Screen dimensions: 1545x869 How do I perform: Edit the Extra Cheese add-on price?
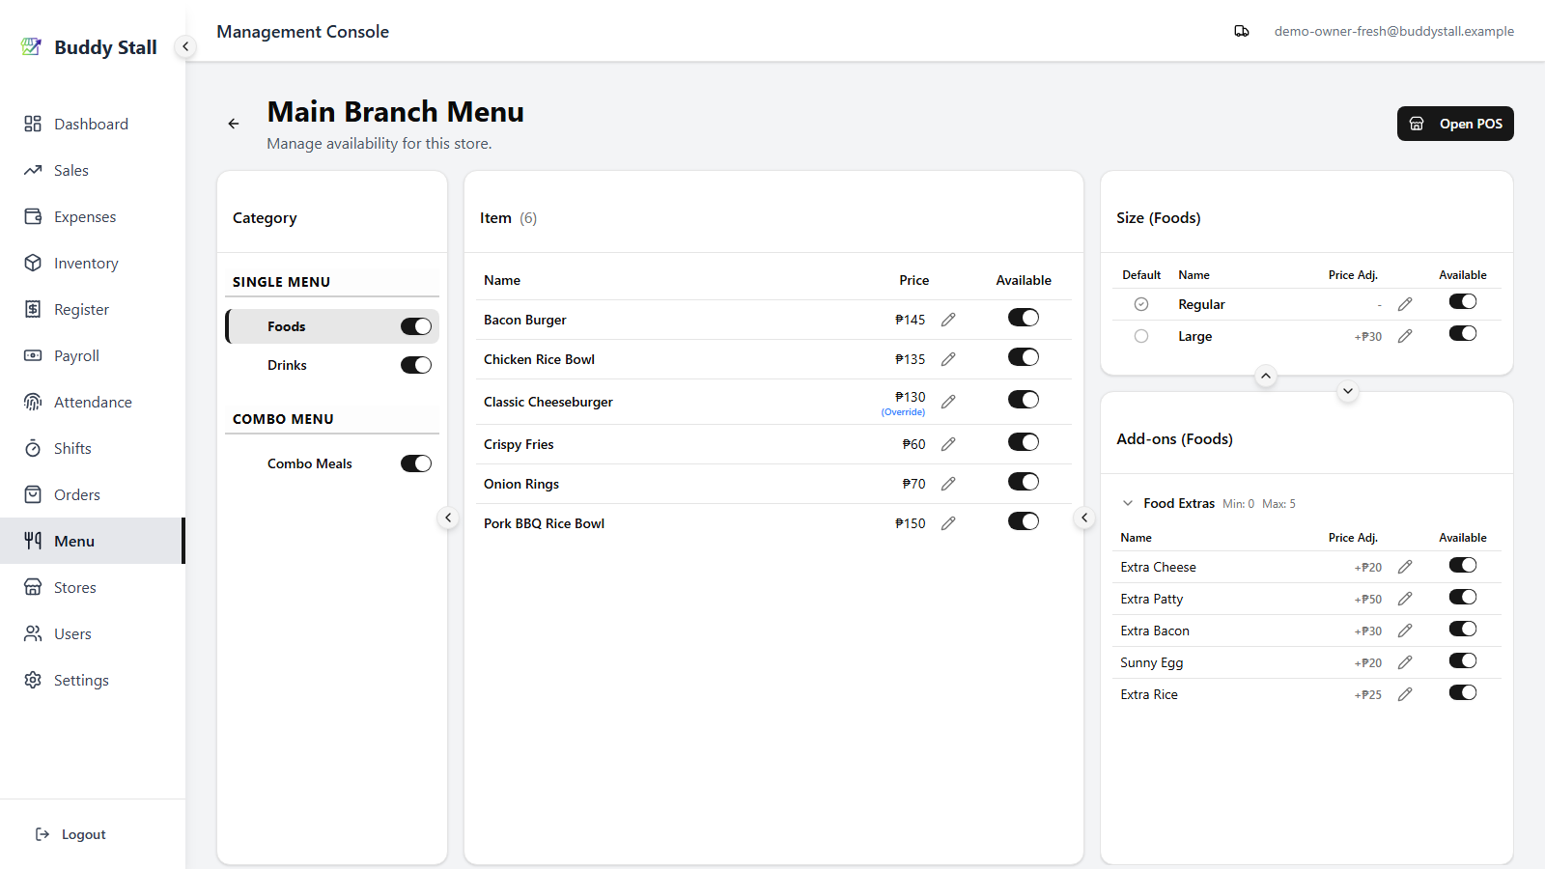tap(1405, 567)
